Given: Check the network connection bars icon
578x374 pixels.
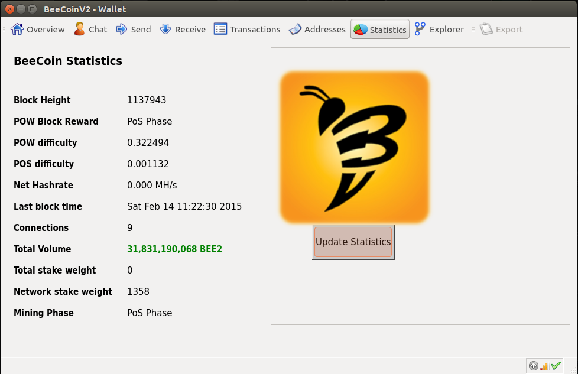Looking at the screenshot, I should pyautogui.click(x=544, y=366).
